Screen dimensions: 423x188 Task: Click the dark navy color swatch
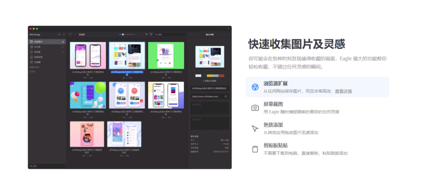pyautogui.click(x=204, y=76)
